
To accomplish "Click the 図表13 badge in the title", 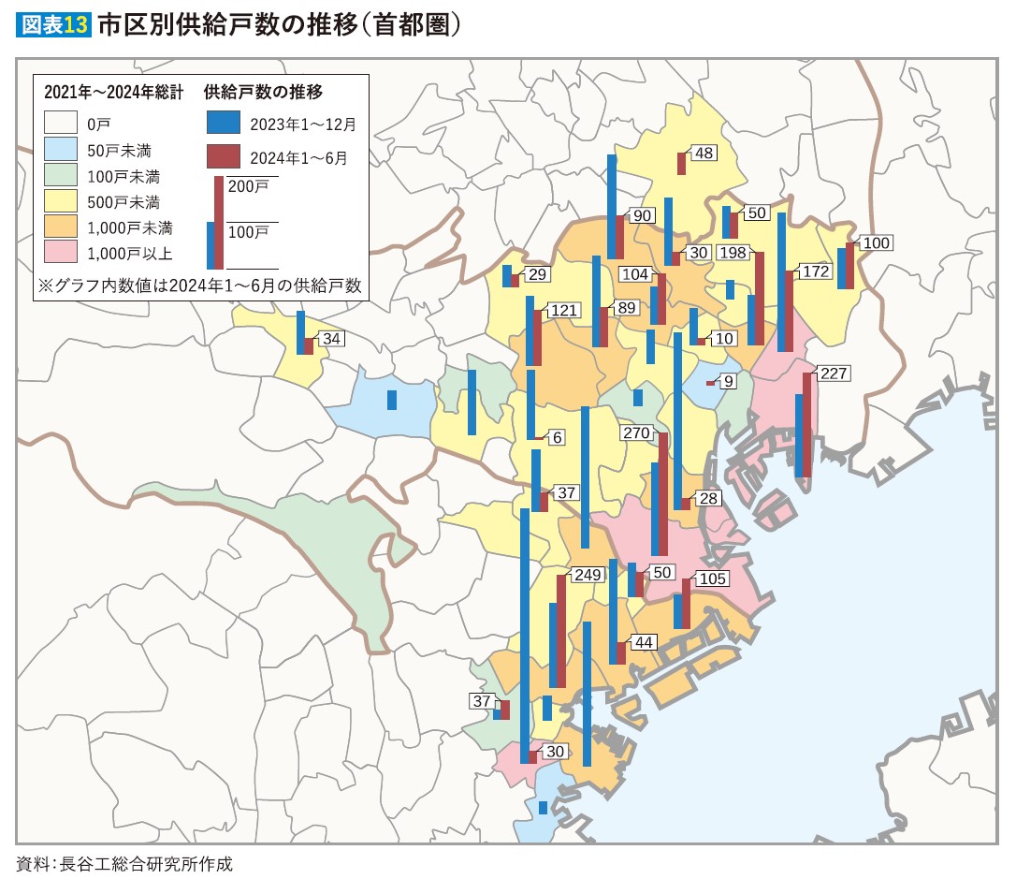I will coord(53,23).
